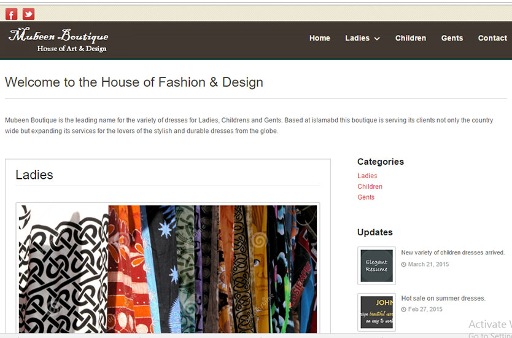The image size is (512, 338).
Task: Click clock icon beside March 21, 2015
Action: pyautogui.click(x=403, y=264)
